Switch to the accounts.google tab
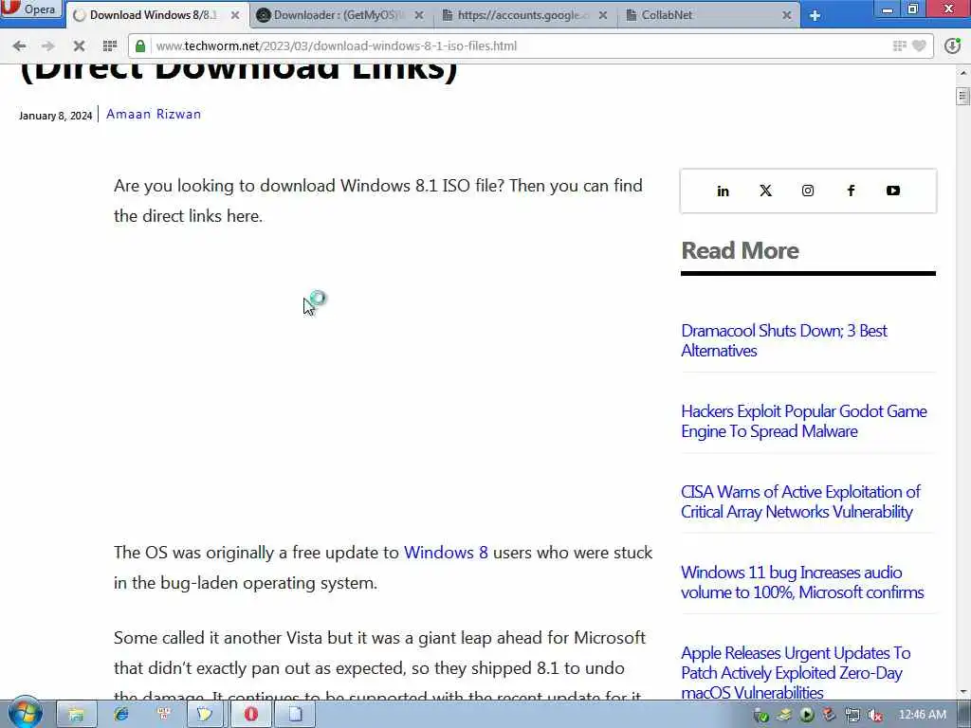The height and width of the screenshot is (728, 971). 525,15
